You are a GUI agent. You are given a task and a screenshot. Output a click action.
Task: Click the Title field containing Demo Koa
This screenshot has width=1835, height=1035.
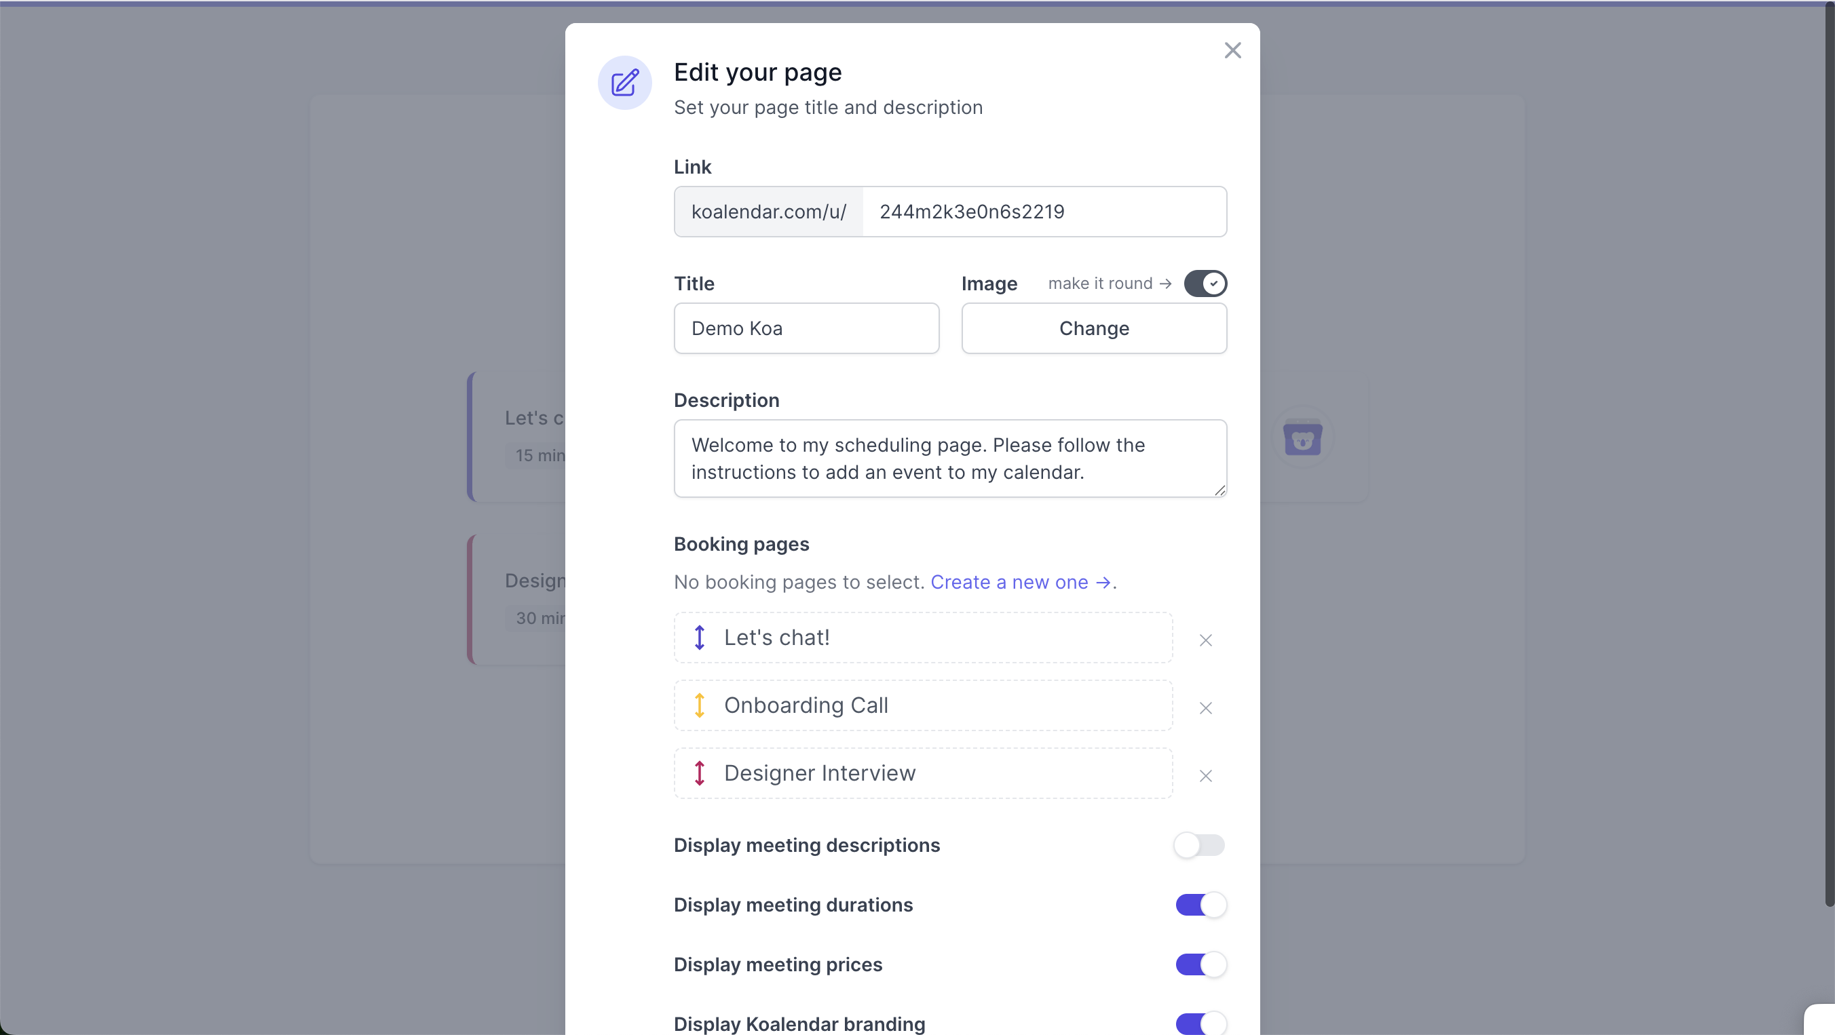point(806,328)
